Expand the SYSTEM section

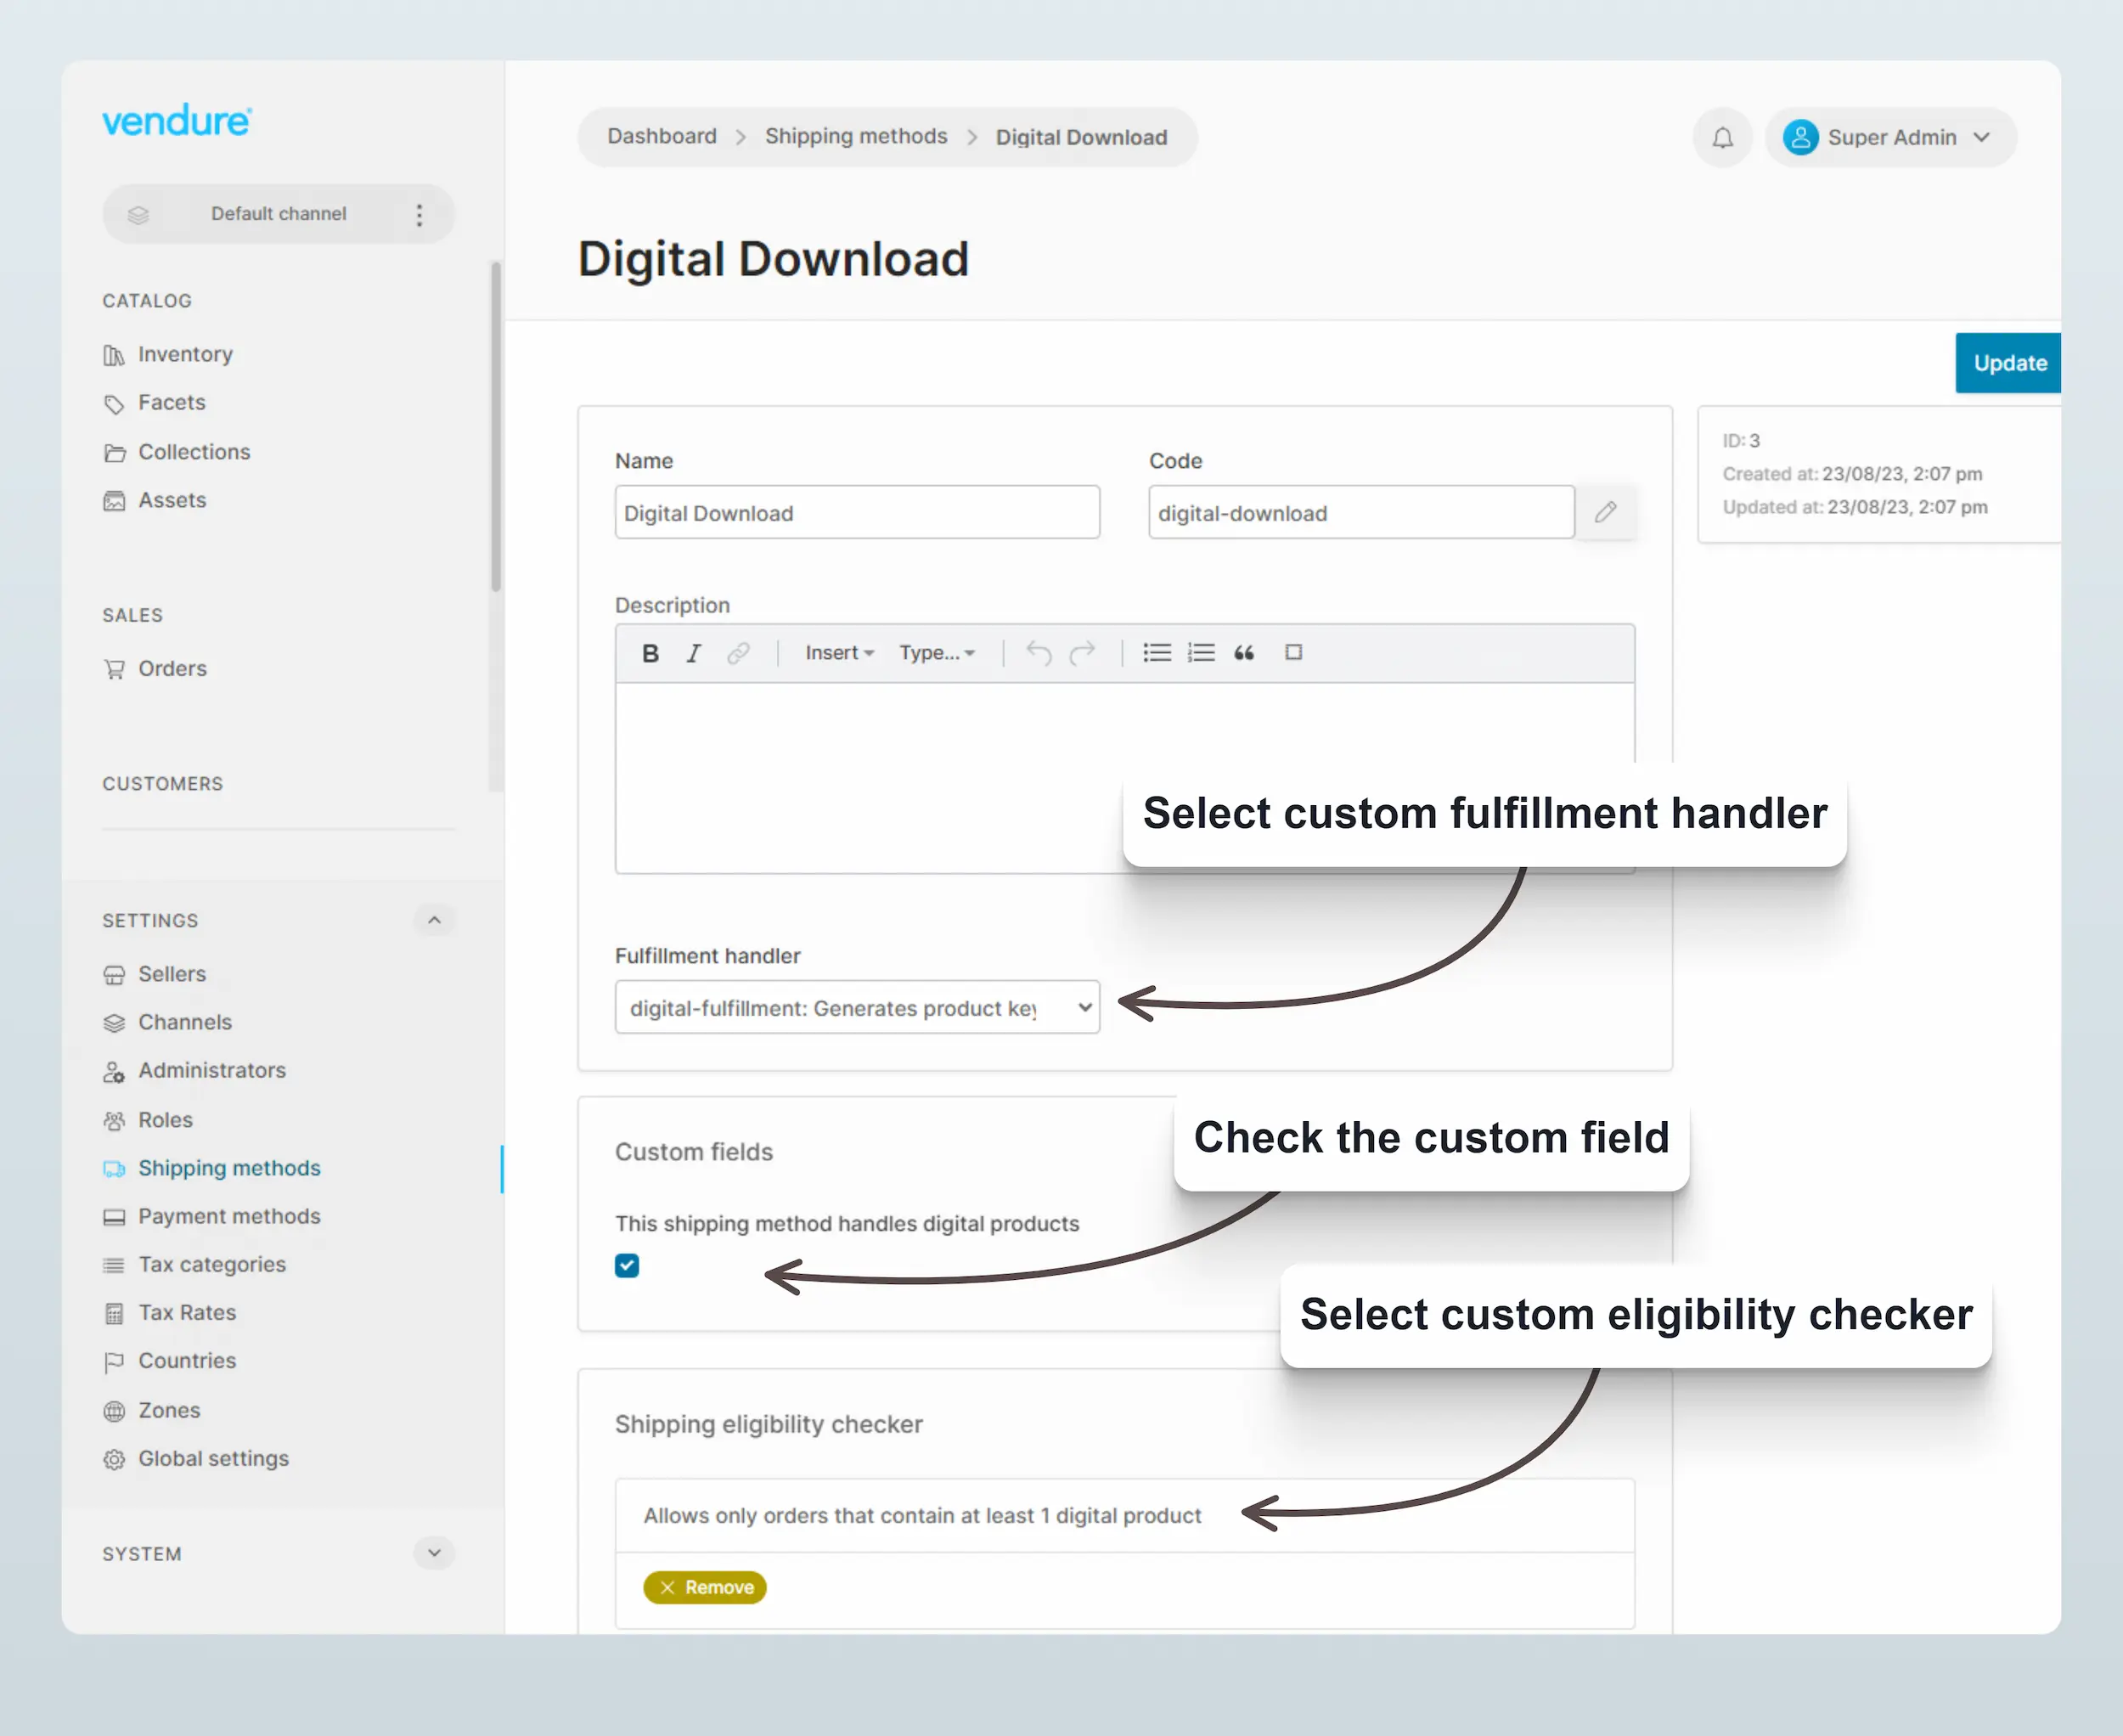[434, 1553]
